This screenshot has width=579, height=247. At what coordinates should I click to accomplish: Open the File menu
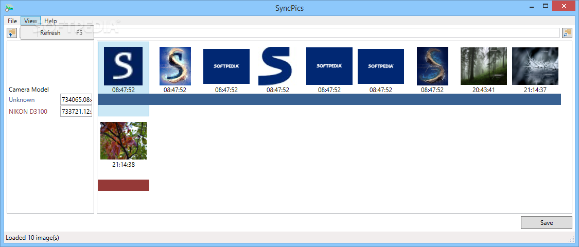(x=12, y=21)
